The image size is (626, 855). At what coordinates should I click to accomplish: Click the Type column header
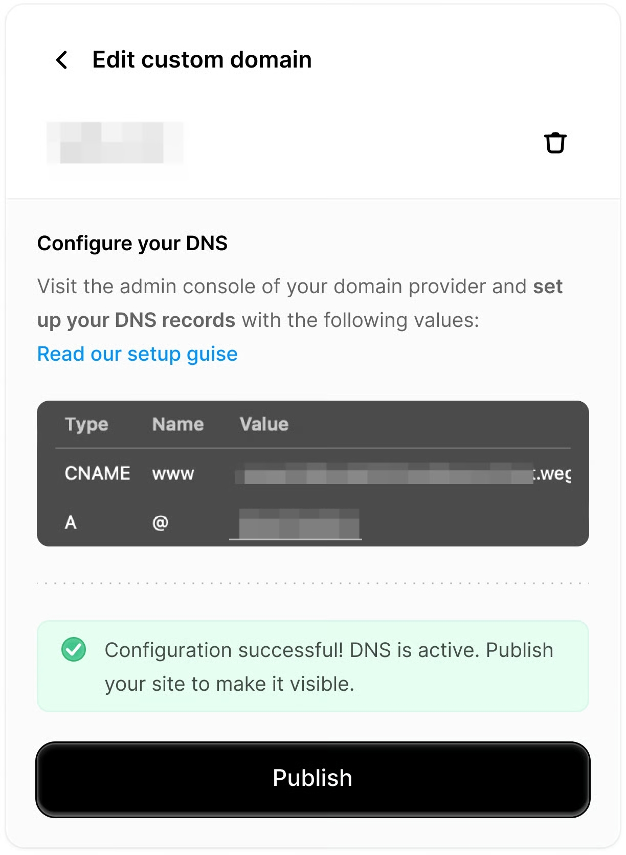86,424
